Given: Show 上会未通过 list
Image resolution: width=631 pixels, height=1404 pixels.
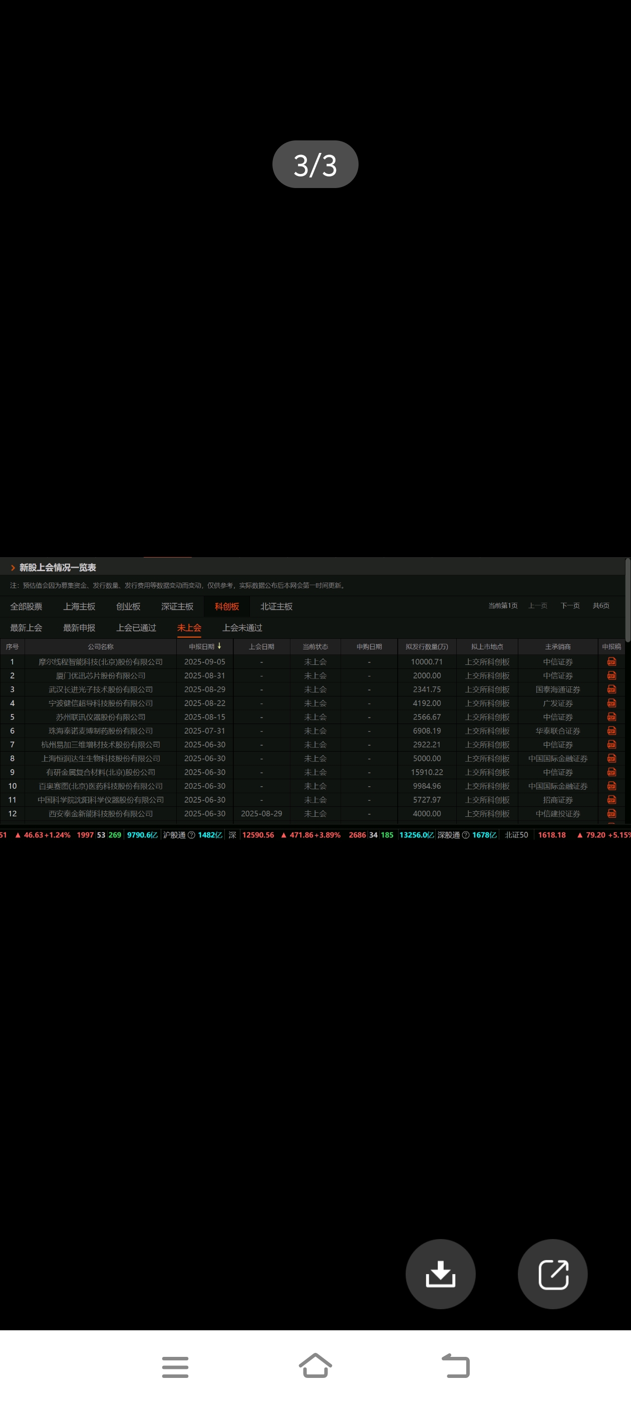Looking at the screenshot, I should point(242,628).
